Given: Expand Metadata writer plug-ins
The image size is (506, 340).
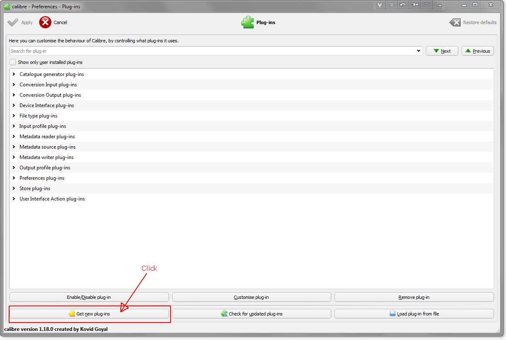Looking at the screenshot, I should pos(14,157).
